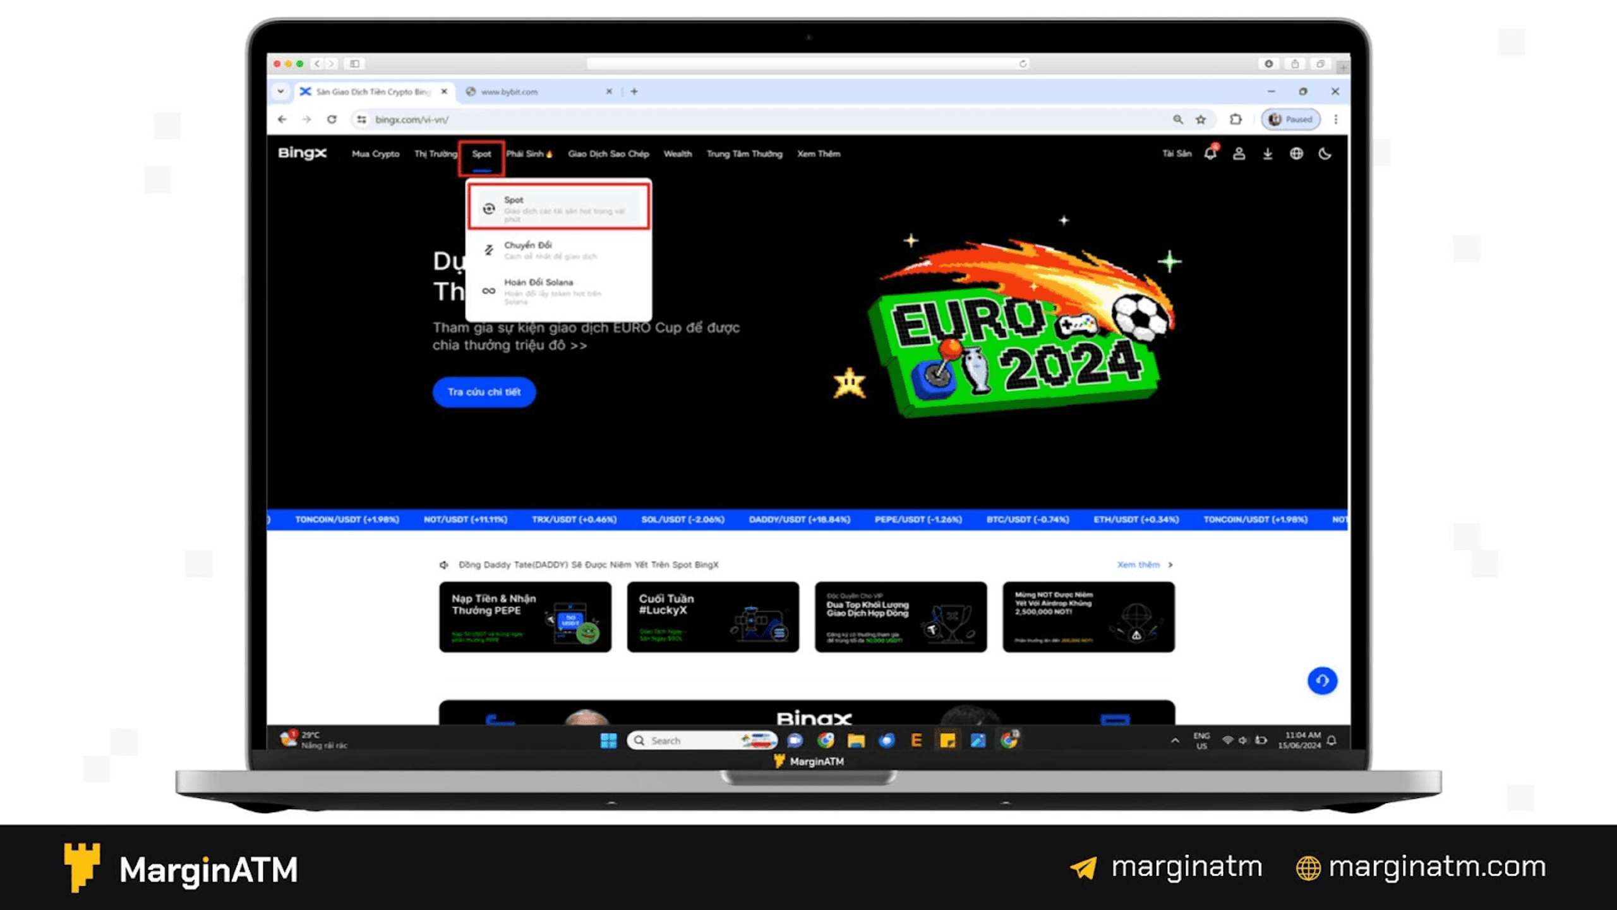
Task: Open File Explorer from the taskbar
Action: 856,741
